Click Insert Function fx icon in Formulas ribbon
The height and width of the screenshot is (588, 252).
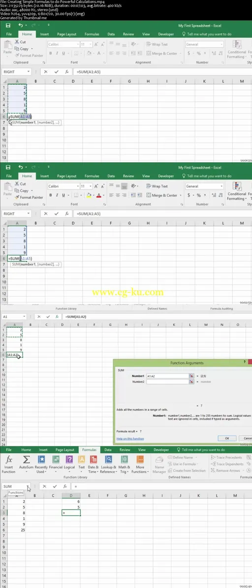(9, 460)
